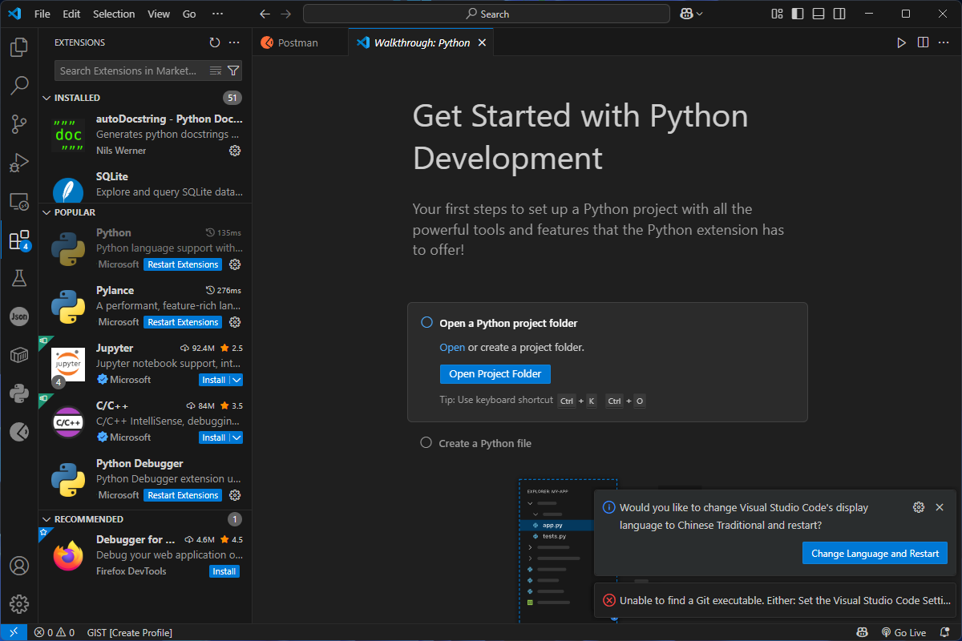Open the overflow menu after Go

point(218,14)
